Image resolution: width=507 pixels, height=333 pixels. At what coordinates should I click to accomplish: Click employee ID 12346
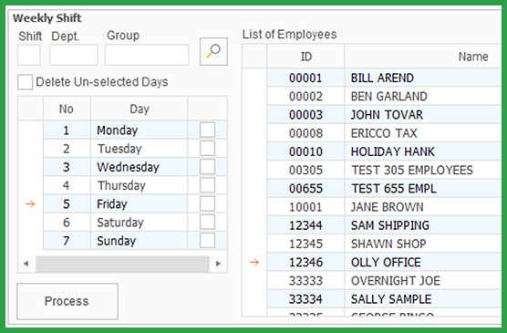point(305,262)
